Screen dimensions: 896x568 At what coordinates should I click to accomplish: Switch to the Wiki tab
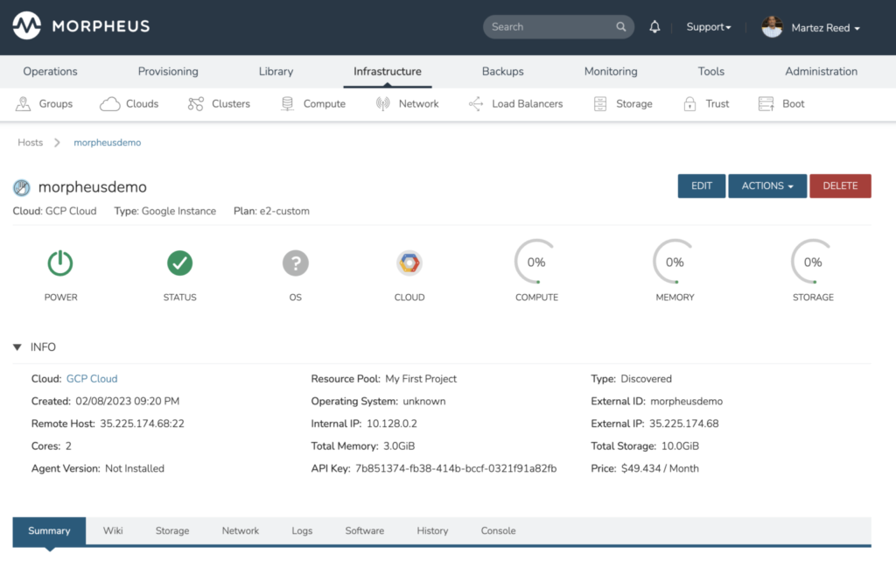pos(113,531)
